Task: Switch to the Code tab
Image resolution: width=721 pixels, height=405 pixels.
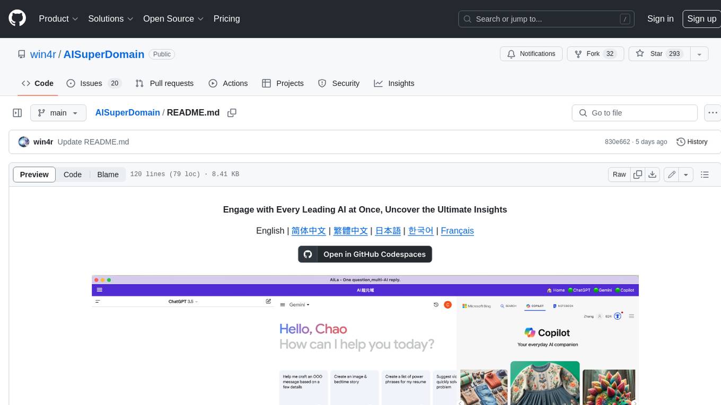Action: (38, 83)
